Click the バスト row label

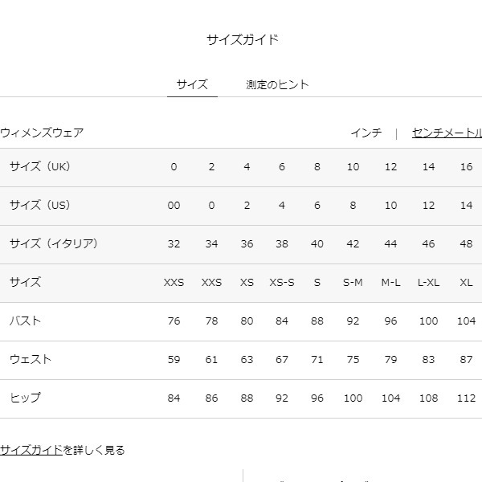25,321
